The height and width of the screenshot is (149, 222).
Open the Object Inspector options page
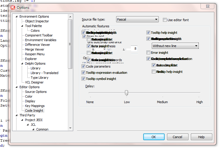[x=37, y=21]
